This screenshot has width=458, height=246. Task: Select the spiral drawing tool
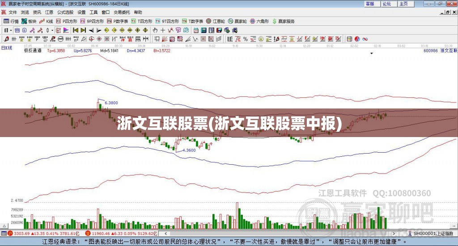coord(45,39)
